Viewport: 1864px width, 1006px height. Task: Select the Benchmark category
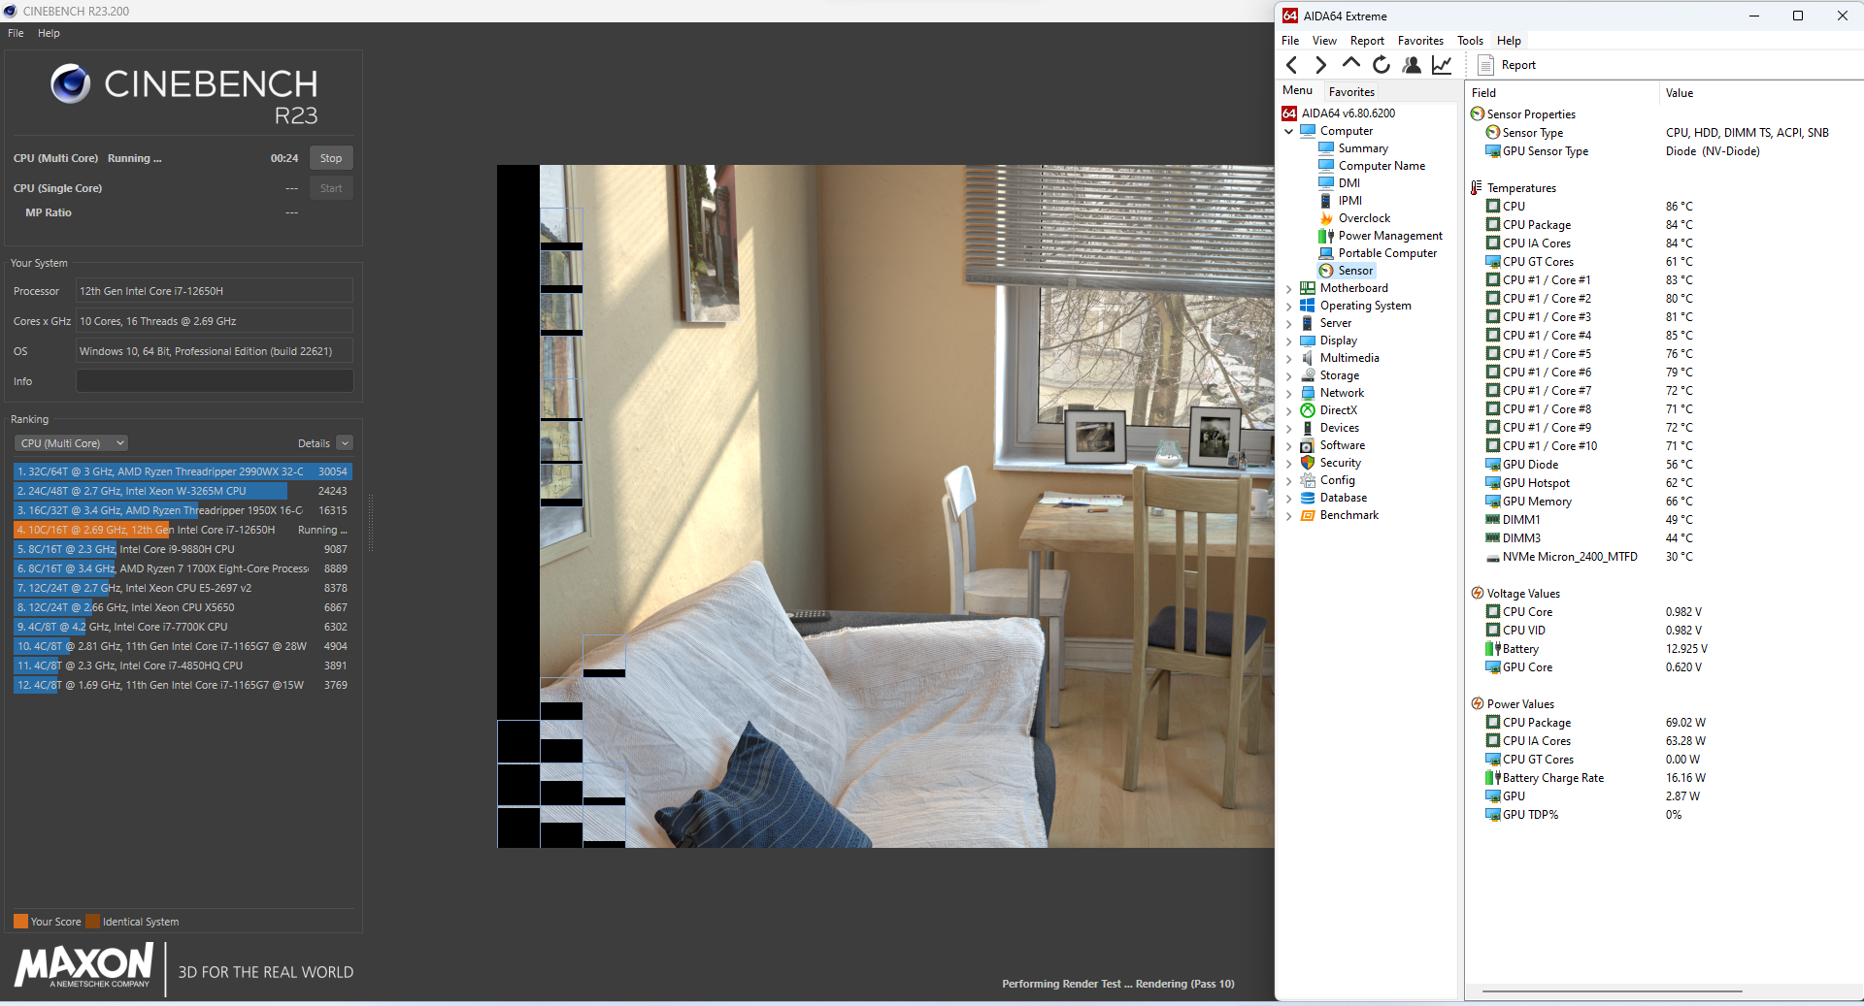1348,515
